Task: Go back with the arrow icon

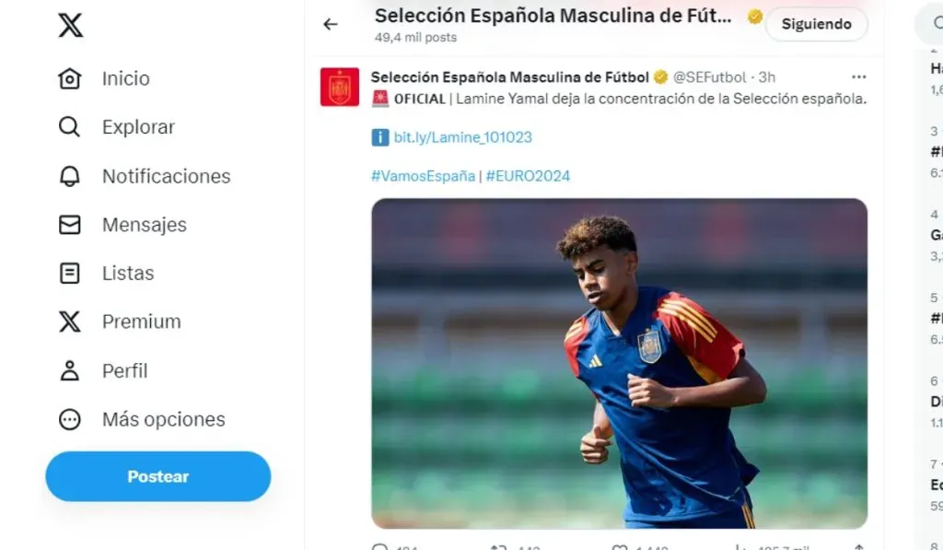Action: 331,25
